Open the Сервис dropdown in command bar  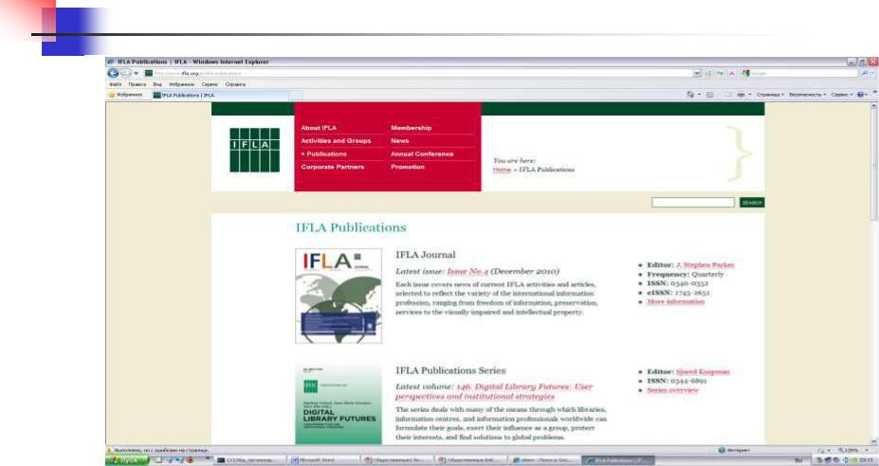(841, 95)
